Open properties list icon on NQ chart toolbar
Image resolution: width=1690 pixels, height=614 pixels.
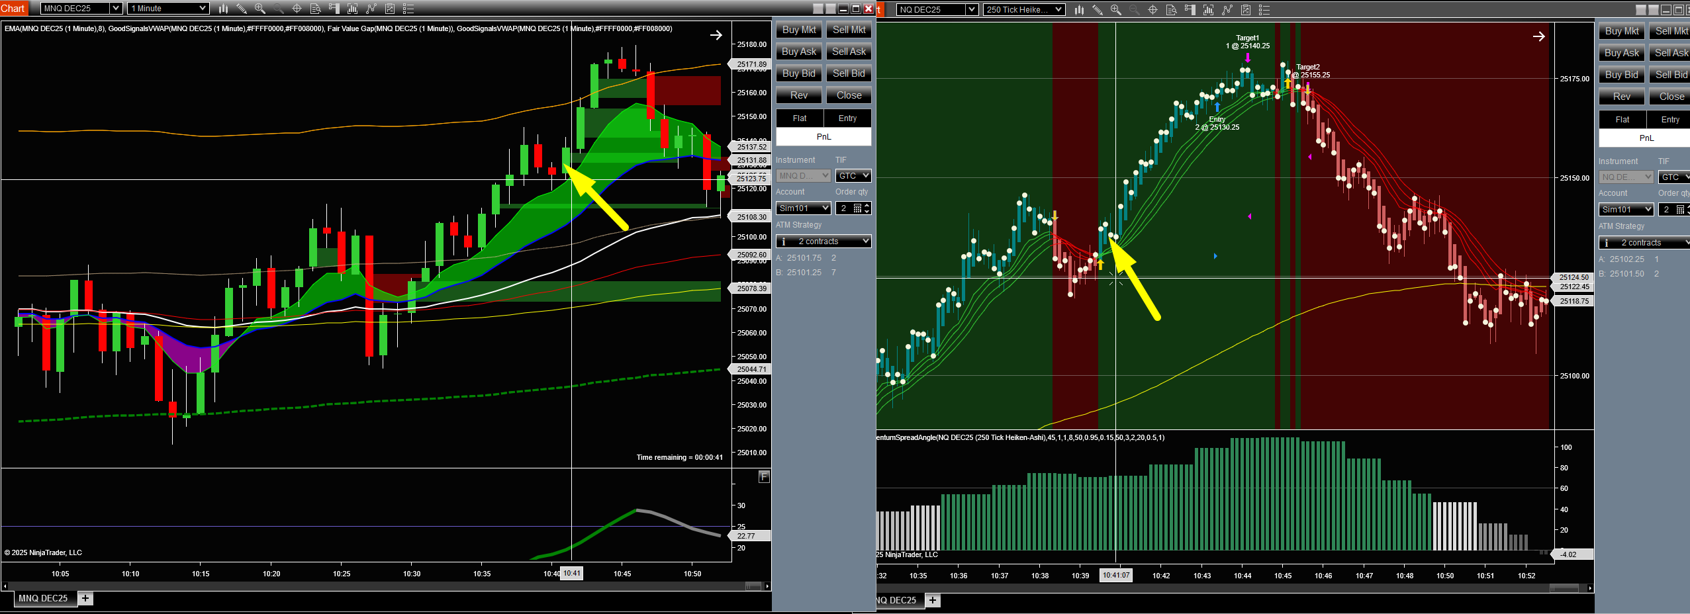pyautogui.click(x=1264, y=9)
